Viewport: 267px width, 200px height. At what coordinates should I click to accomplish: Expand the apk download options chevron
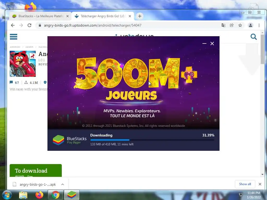click(63, 184)
